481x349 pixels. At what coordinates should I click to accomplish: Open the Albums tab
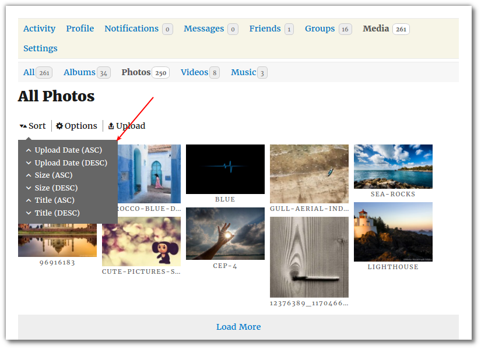79,72
